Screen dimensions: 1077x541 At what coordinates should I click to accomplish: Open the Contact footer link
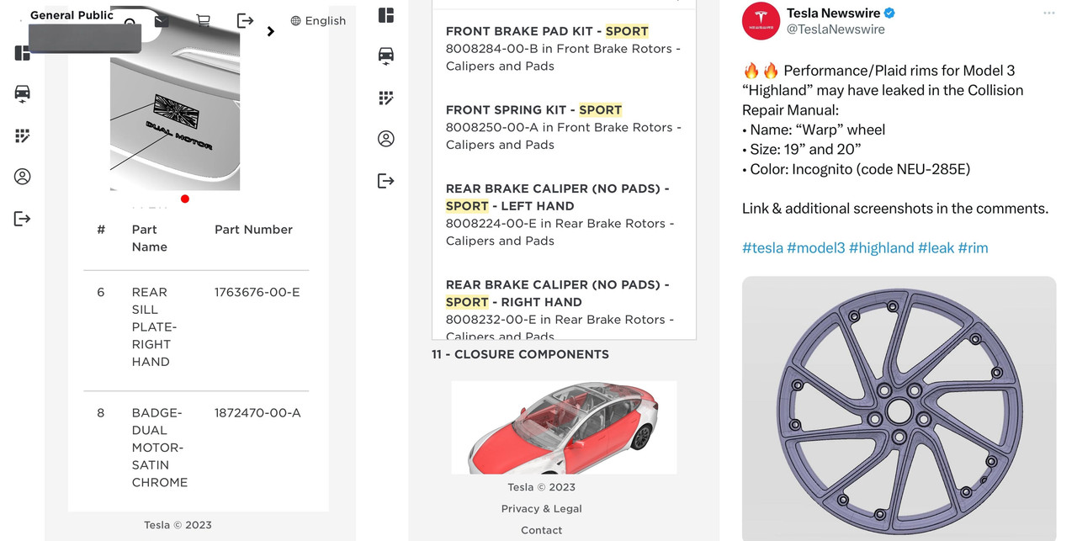point(541,530)
